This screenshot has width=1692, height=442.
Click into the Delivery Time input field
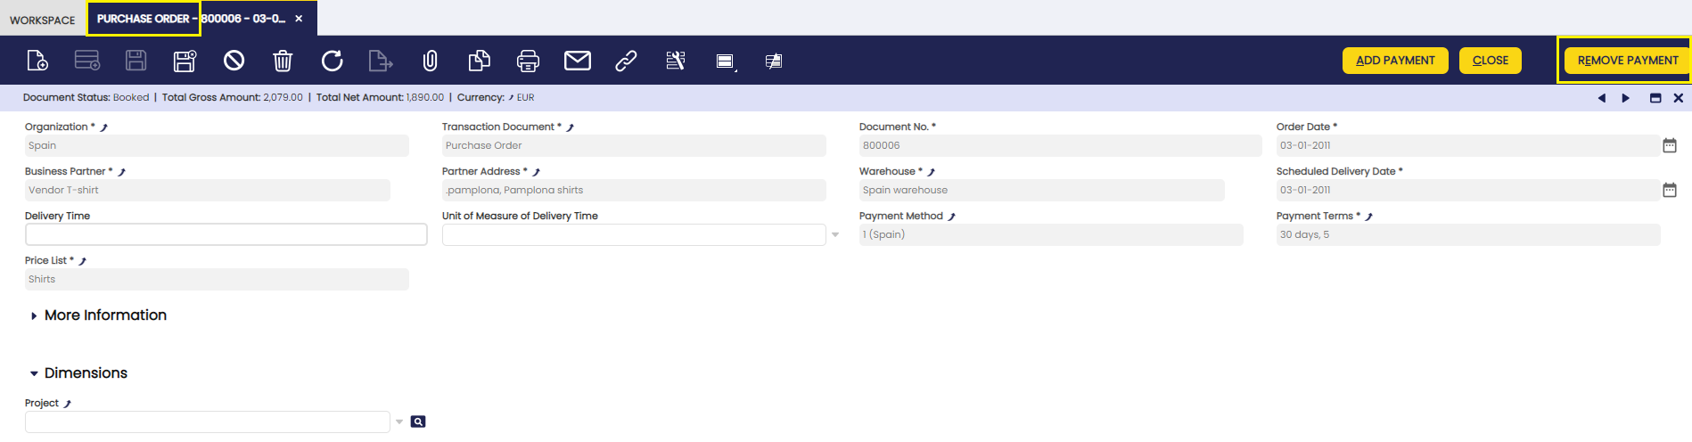(x=226, y=234)
